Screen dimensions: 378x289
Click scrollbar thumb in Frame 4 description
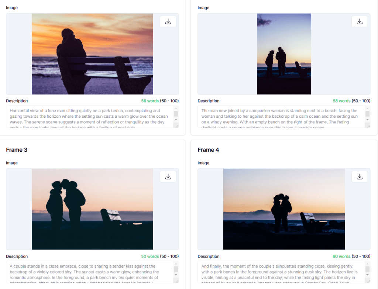(x=368, y=269)
